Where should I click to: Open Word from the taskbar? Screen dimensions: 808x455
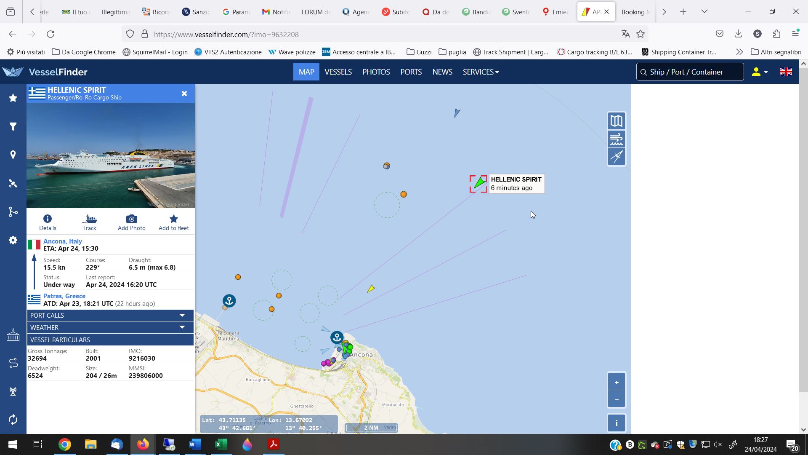point(195,444)
